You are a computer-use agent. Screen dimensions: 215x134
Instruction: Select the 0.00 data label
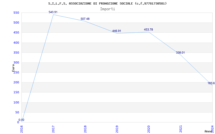21,120
